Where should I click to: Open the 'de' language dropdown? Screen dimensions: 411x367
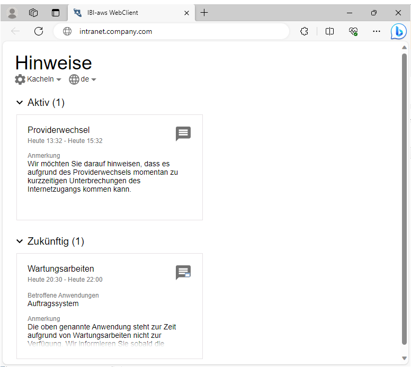coord(88,79)
